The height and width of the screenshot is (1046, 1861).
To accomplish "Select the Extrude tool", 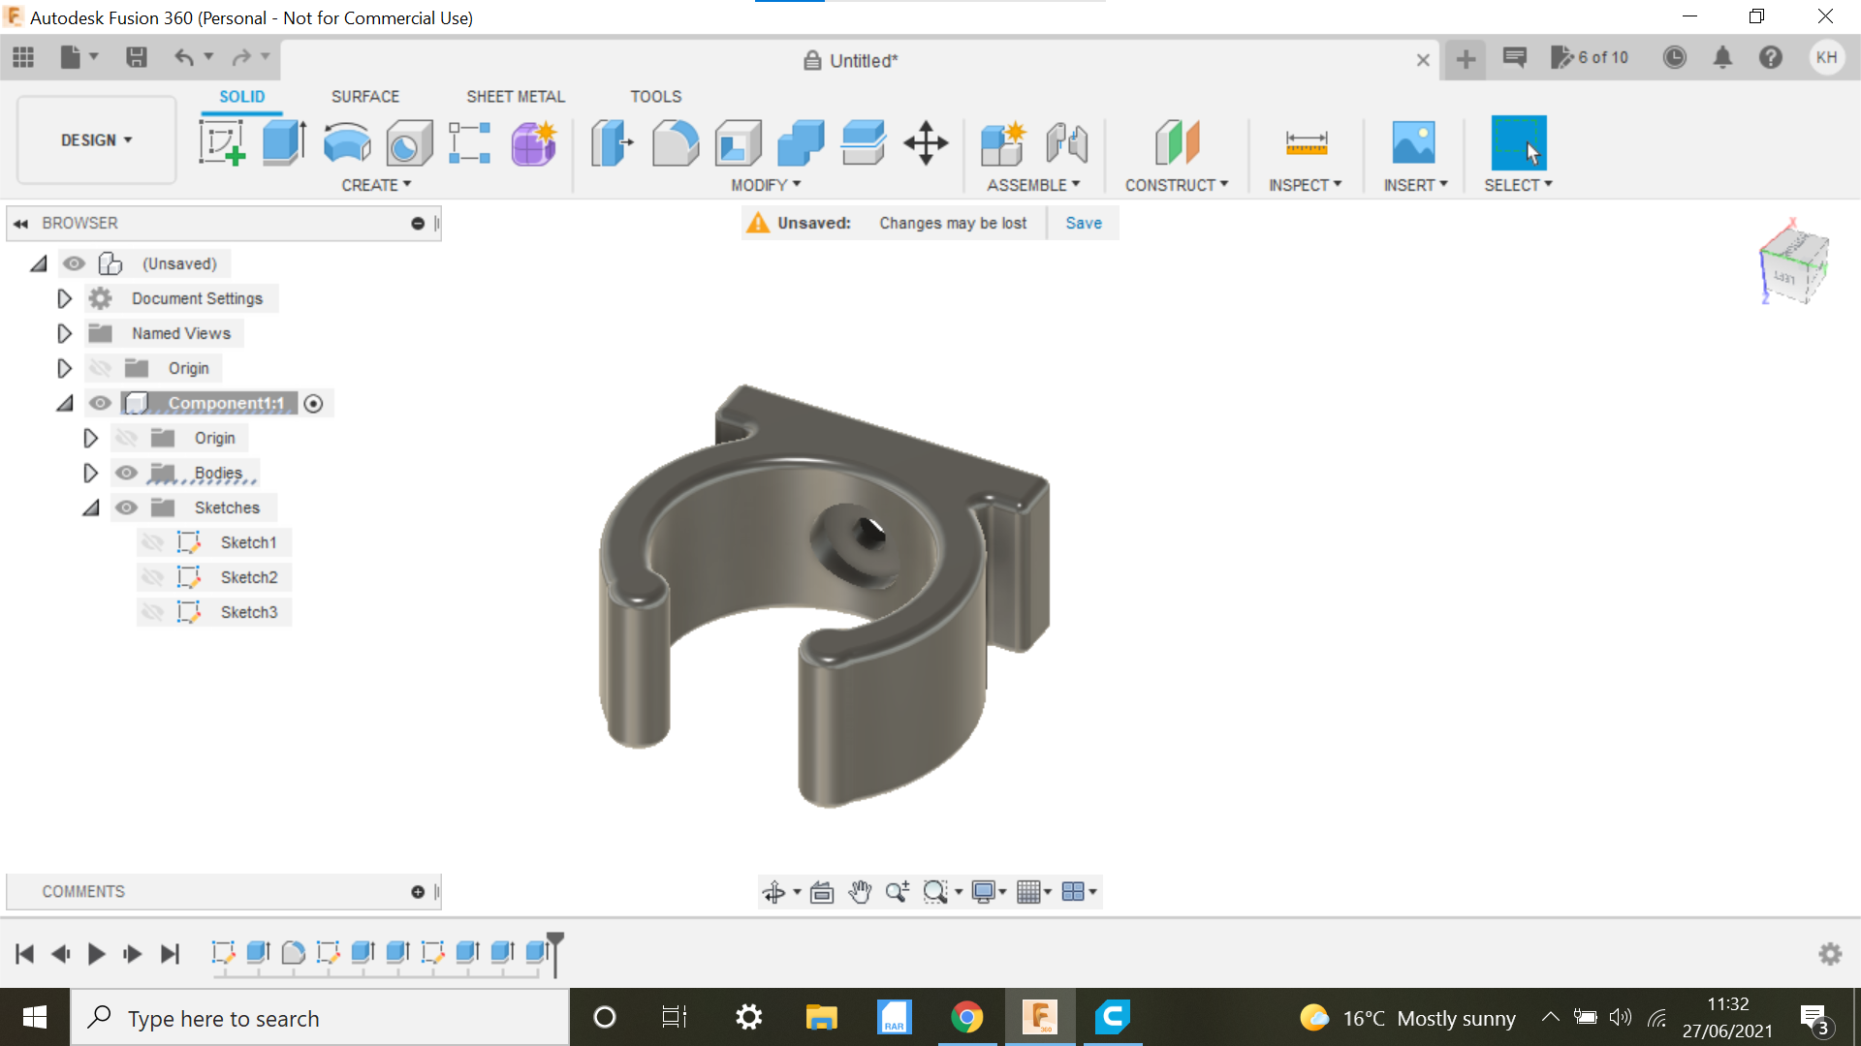I will [x=285, y=143].
